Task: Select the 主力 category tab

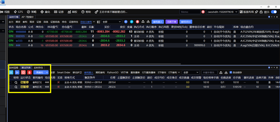Action: (x=11, y=22)
